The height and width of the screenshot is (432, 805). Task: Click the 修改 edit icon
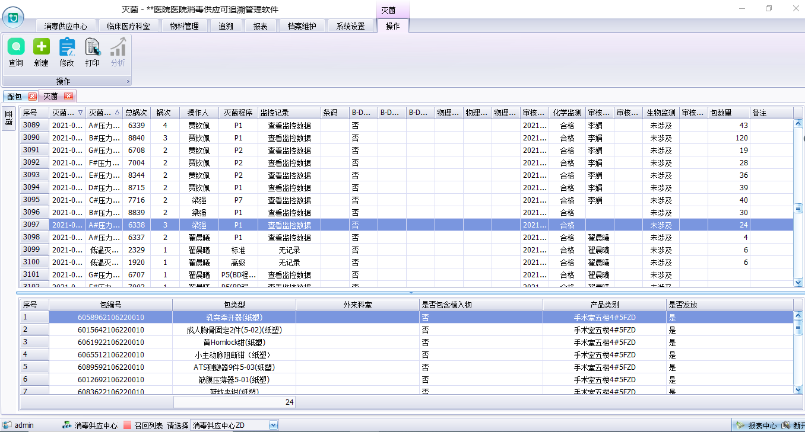pyautogui.click(x=67, y=47)
